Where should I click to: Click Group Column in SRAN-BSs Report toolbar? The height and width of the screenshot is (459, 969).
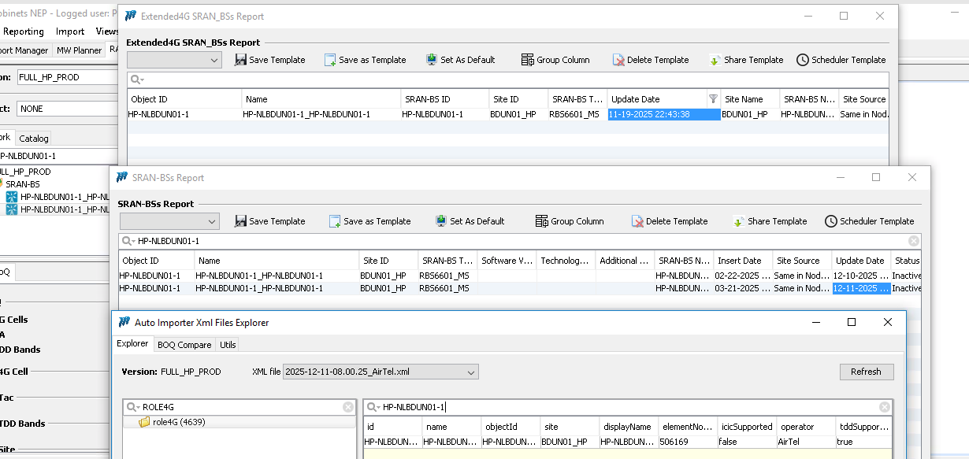pyautogui.click(x=570, y=221)
